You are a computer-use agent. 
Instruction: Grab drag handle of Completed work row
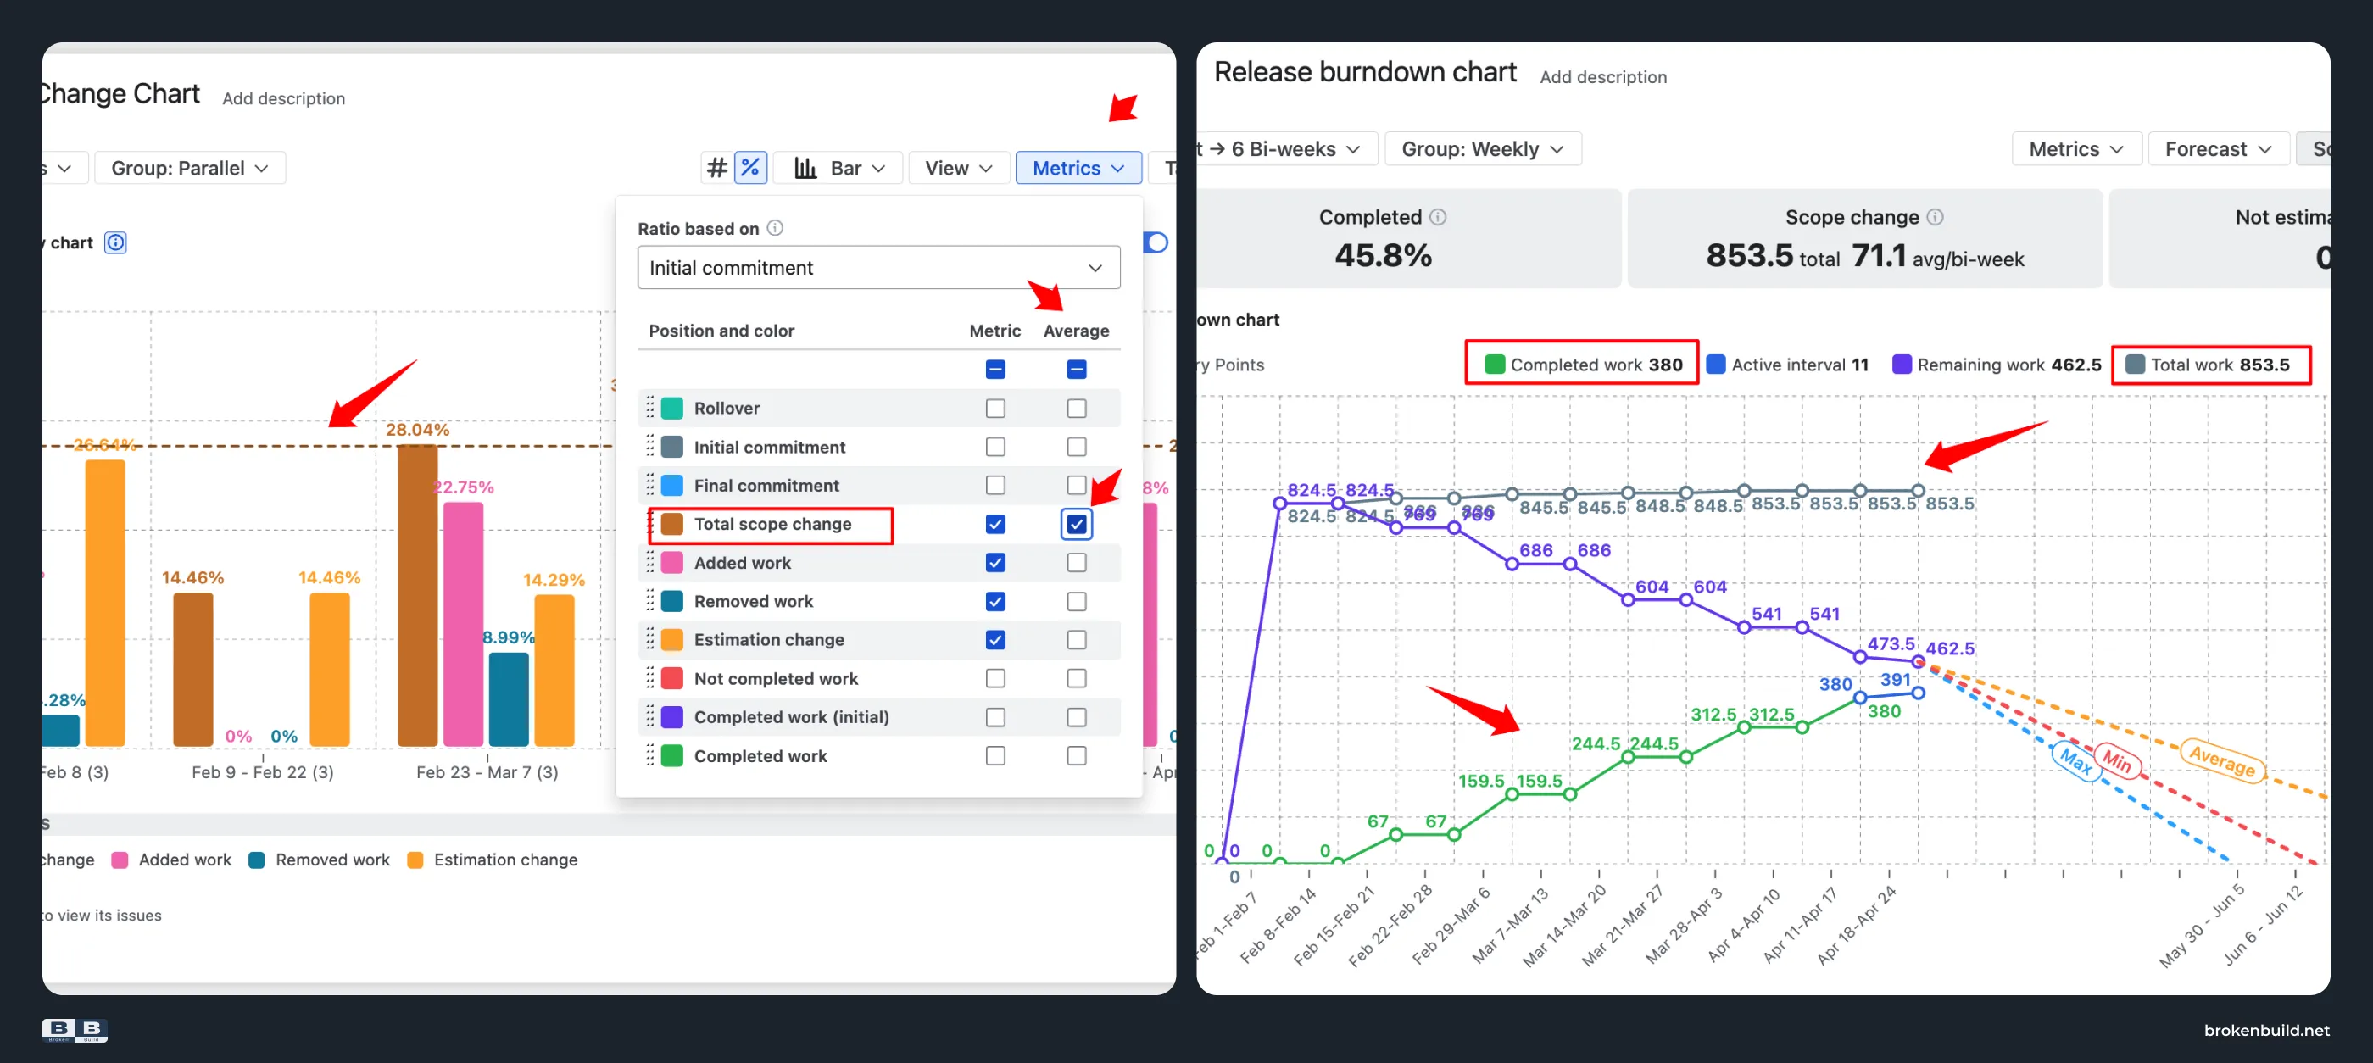pos(649,755)
